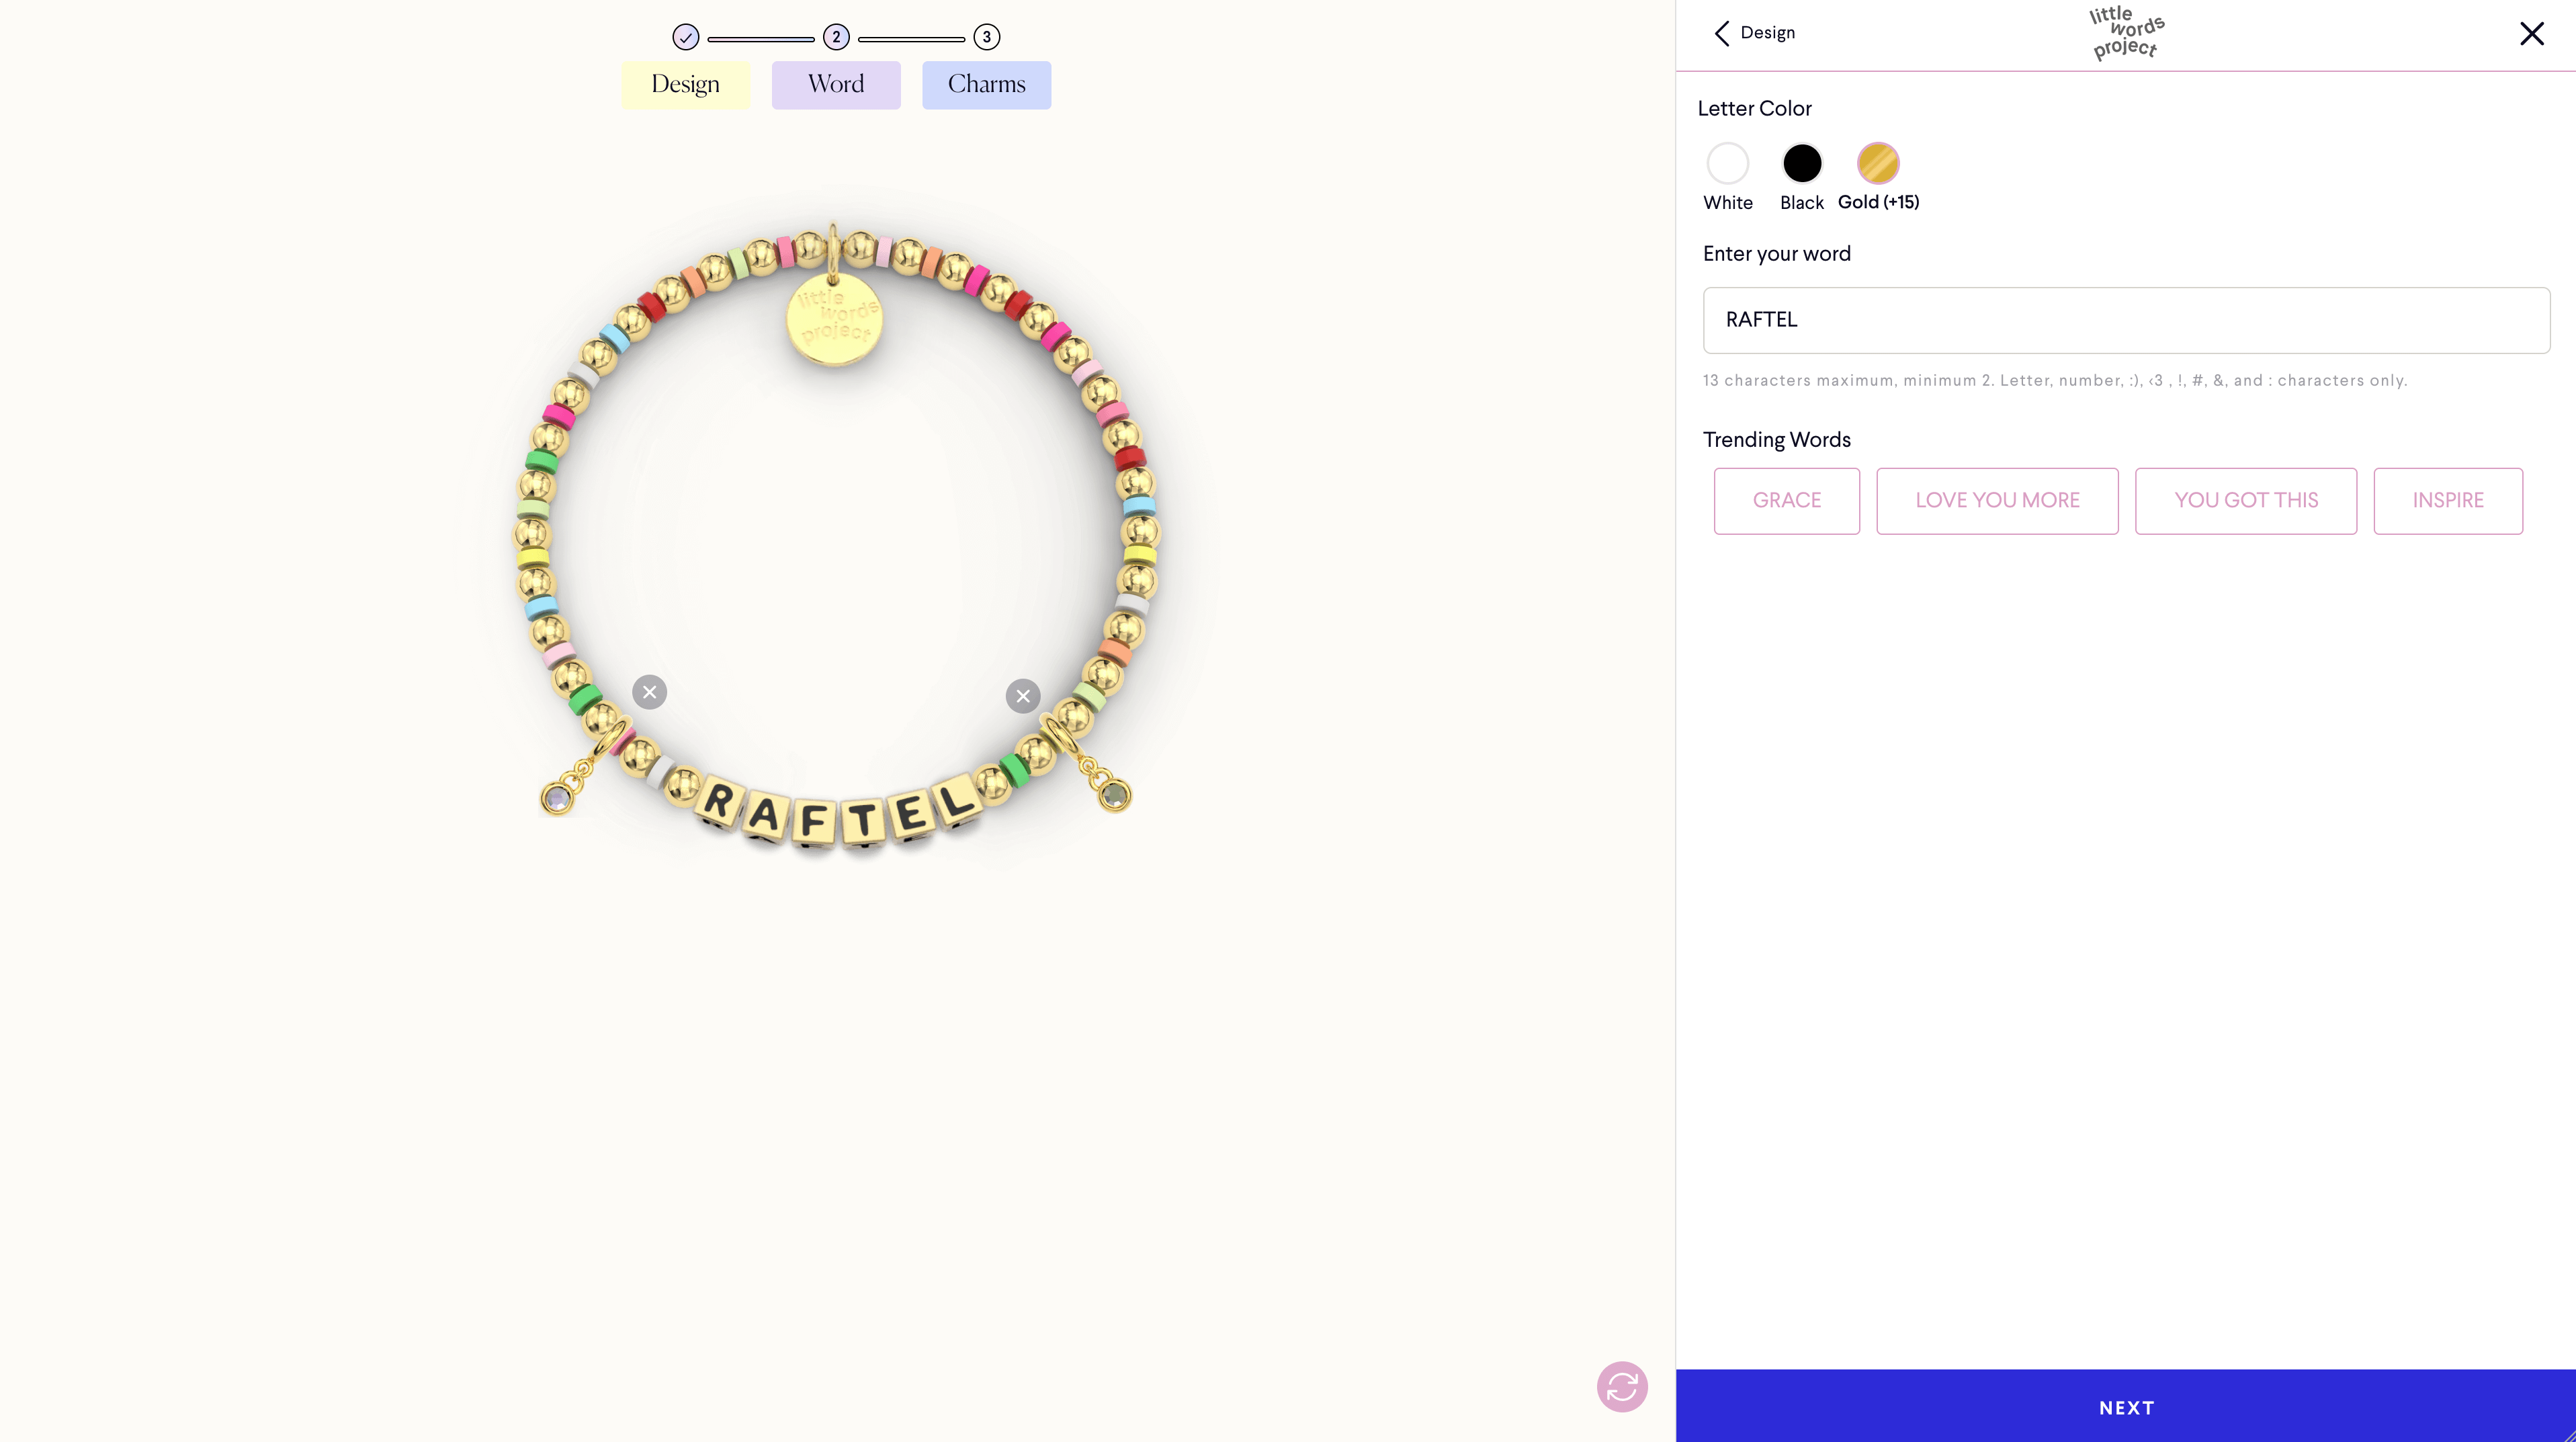This screenshot has height=1442, width=2576.
Task: Open the Design tab
Action: click(x=685, y=85)
